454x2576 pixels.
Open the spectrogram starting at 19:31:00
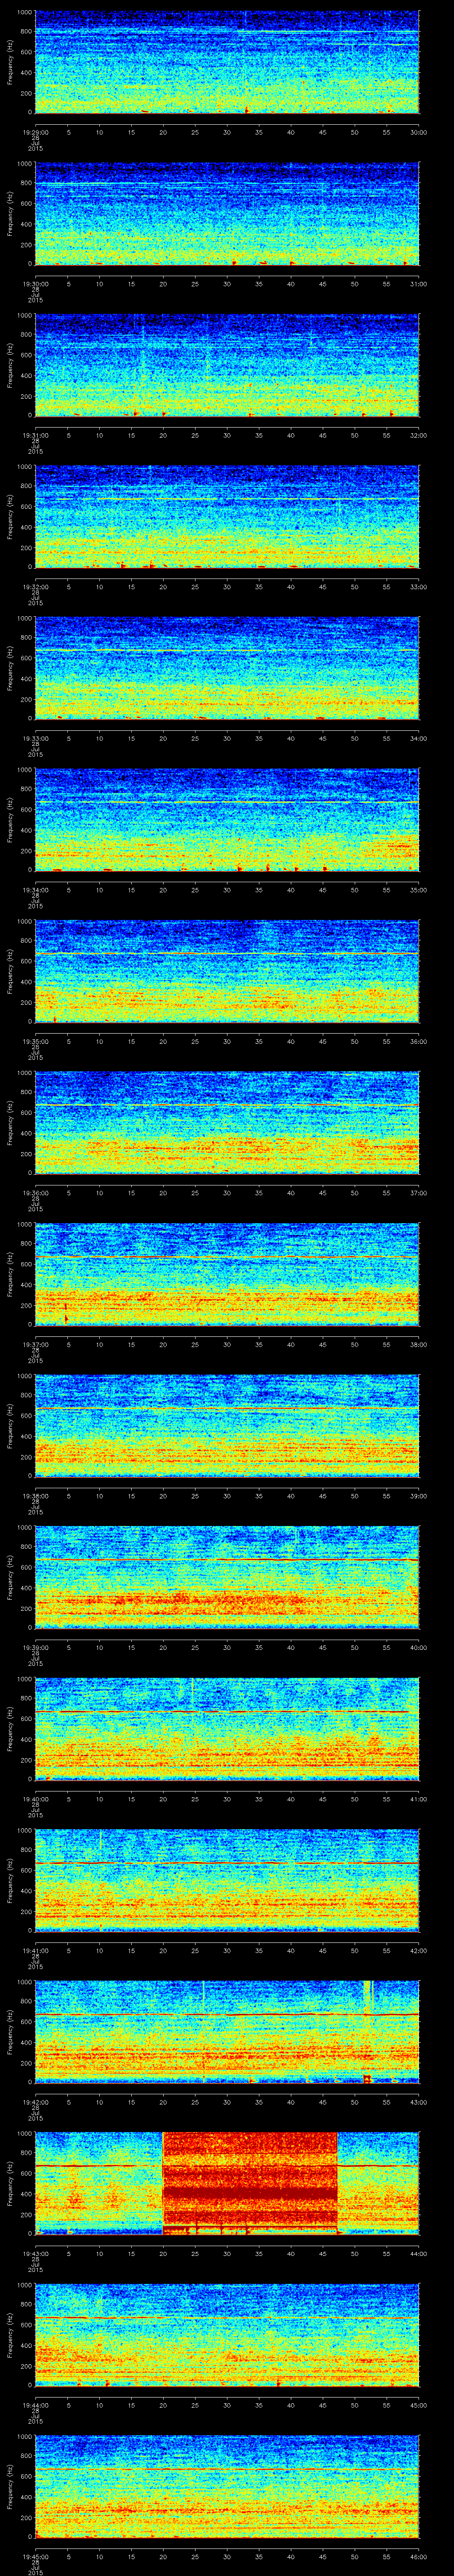[x=227, y=365]
